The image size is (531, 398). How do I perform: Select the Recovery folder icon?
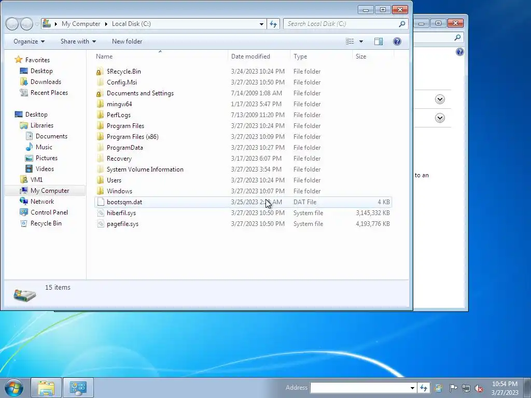click(100, 159)
